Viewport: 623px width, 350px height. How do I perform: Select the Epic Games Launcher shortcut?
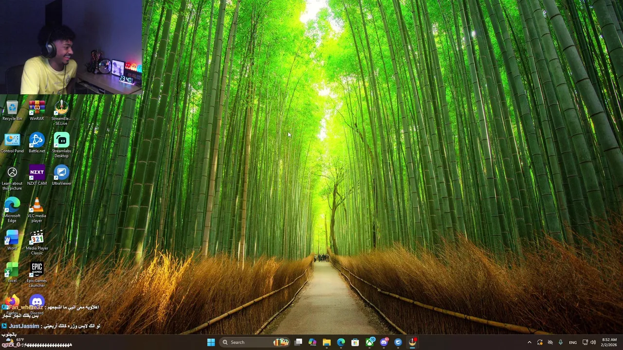tap(37, 275)
